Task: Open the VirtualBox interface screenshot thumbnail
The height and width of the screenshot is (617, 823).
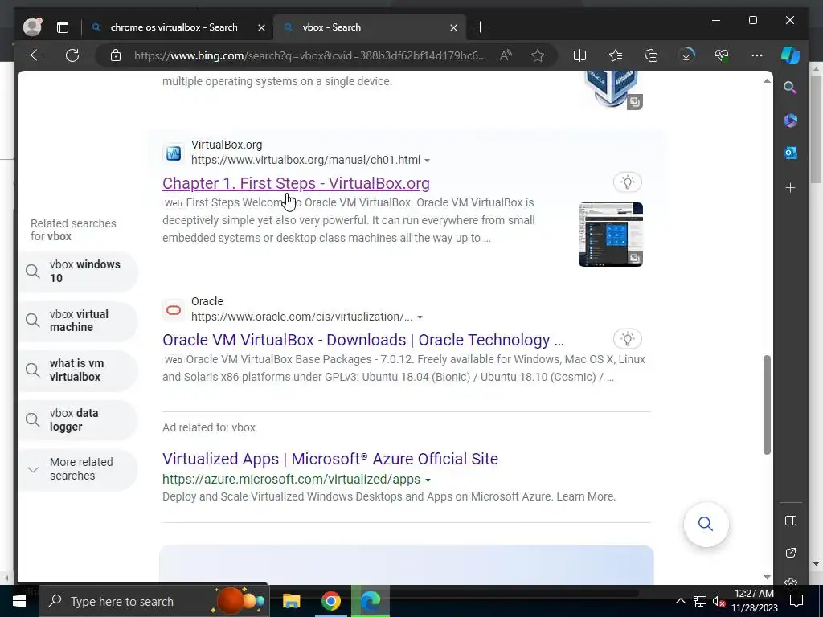Action: [611, 234]
